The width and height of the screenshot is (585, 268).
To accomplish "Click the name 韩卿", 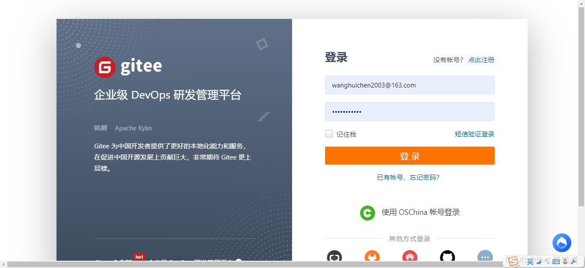I will (101, 128).
